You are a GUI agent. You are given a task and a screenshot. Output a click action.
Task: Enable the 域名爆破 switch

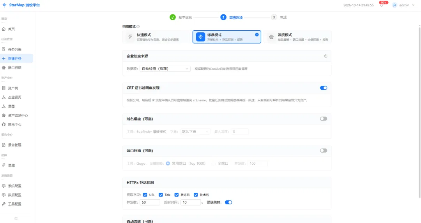[x=324, y=119]
